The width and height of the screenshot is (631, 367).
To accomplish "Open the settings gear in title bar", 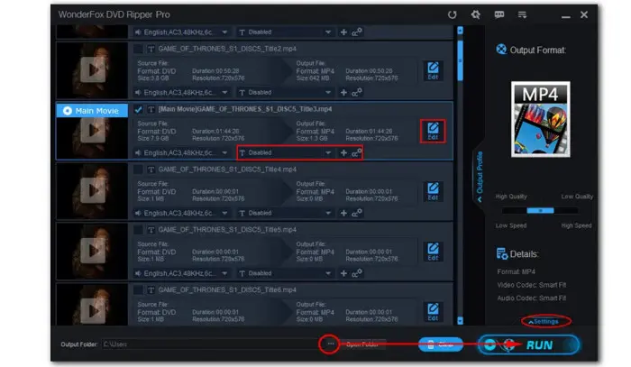I will pyautogui.click(x=476, y=15).
